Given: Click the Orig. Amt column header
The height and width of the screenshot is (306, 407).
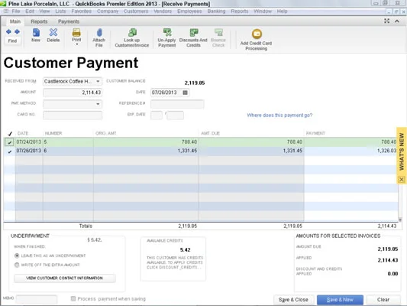Looking at the screenshot, I should tap(106, 133).
